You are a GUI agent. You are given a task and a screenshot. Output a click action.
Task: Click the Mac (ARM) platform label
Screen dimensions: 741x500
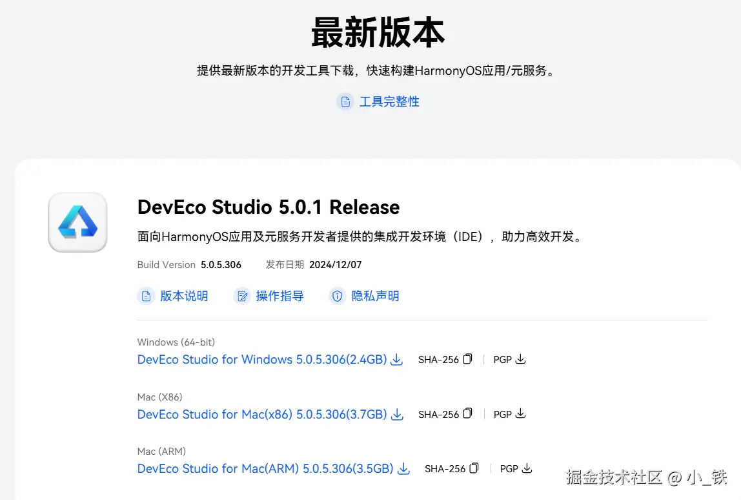[x=161, y=452]
